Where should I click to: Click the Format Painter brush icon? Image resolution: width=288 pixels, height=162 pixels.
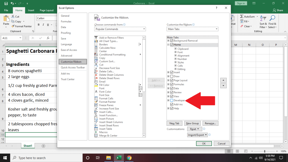(x=13, y=26)
